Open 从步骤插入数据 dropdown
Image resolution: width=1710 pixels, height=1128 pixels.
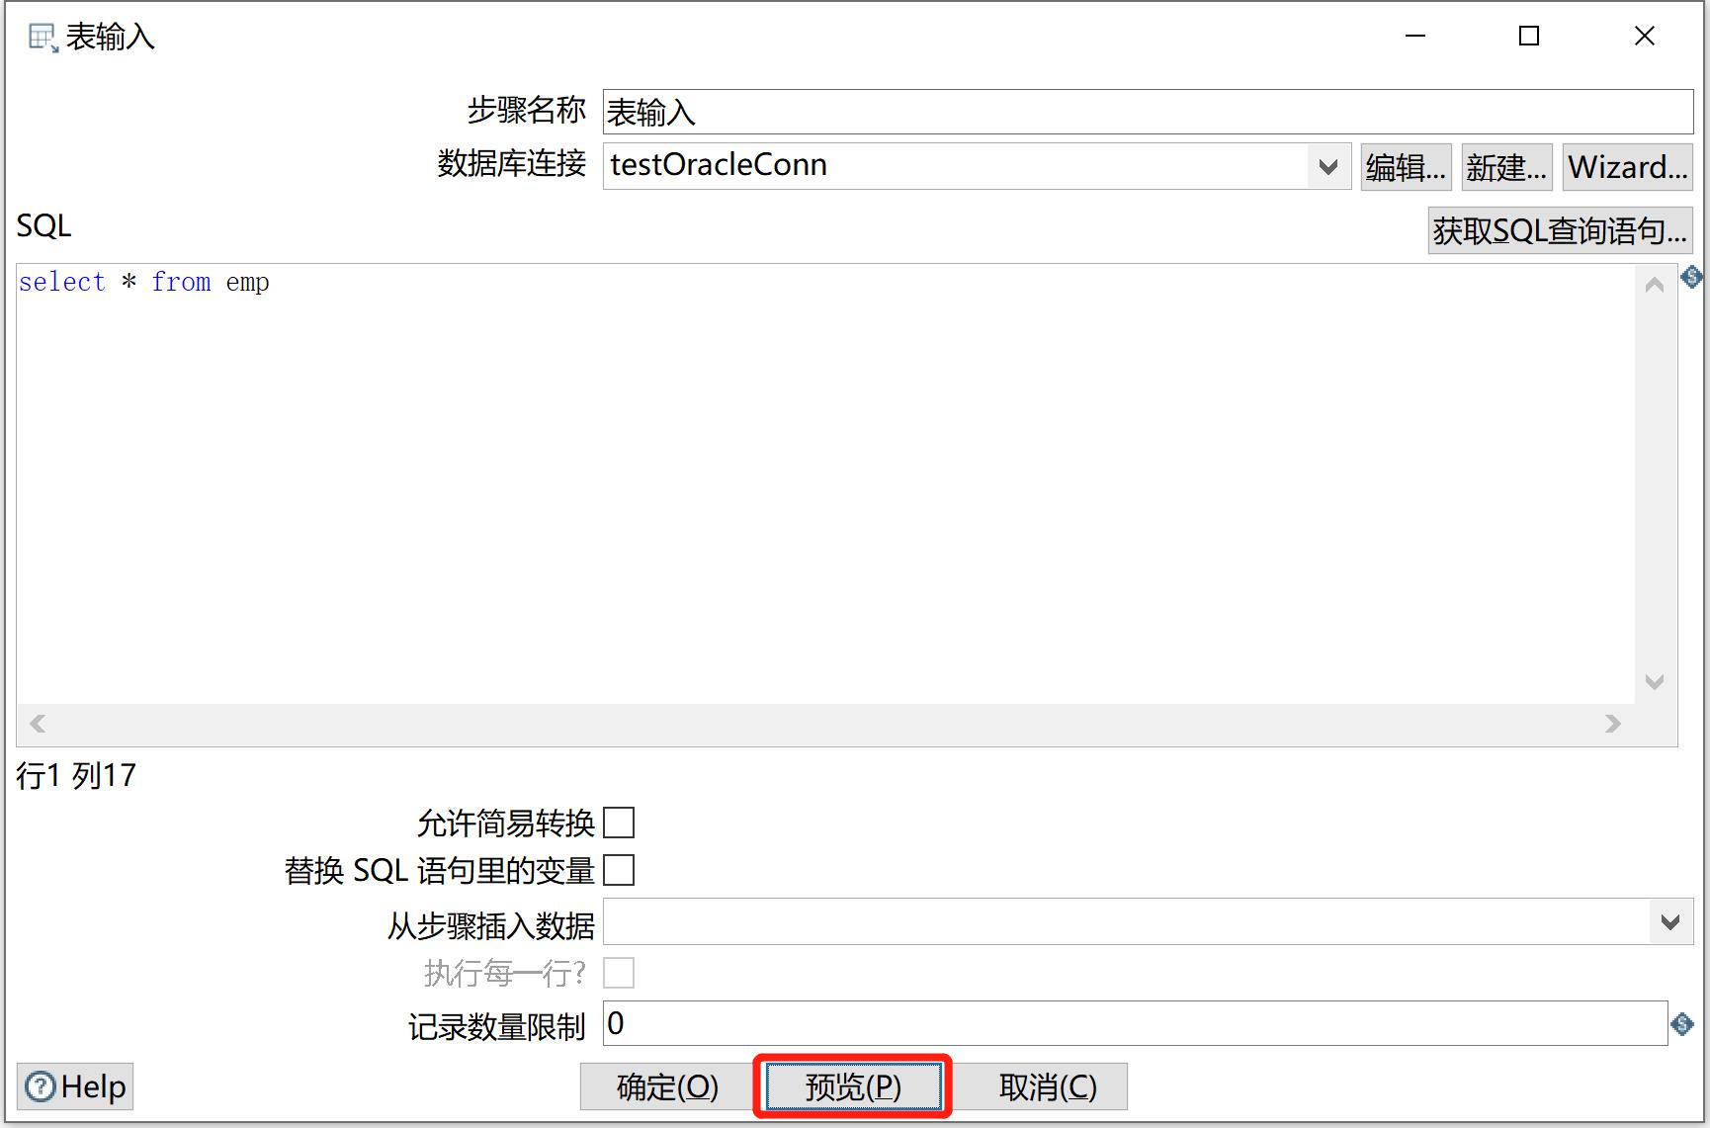tap(1670, 922)
